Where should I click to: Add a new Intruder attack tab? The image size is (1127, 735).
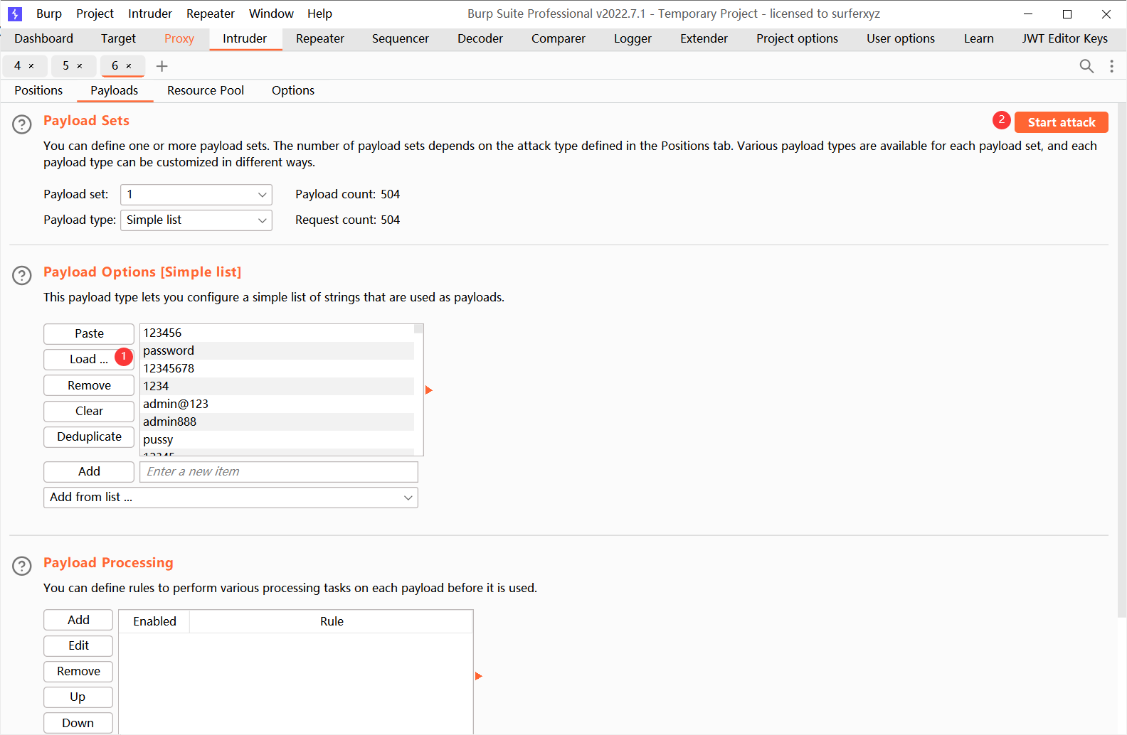coord(162,66)
